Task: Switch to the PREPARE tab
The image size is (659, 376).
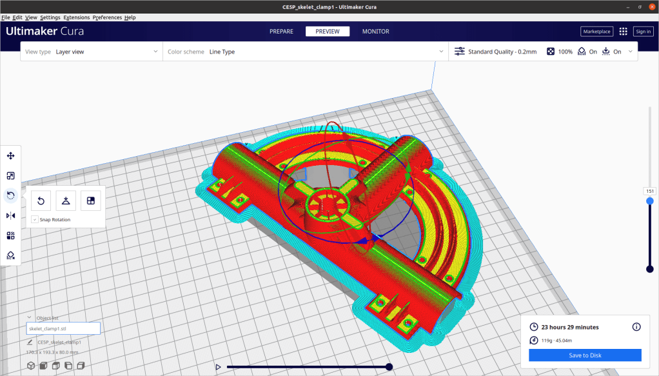Action: [281, 32]
